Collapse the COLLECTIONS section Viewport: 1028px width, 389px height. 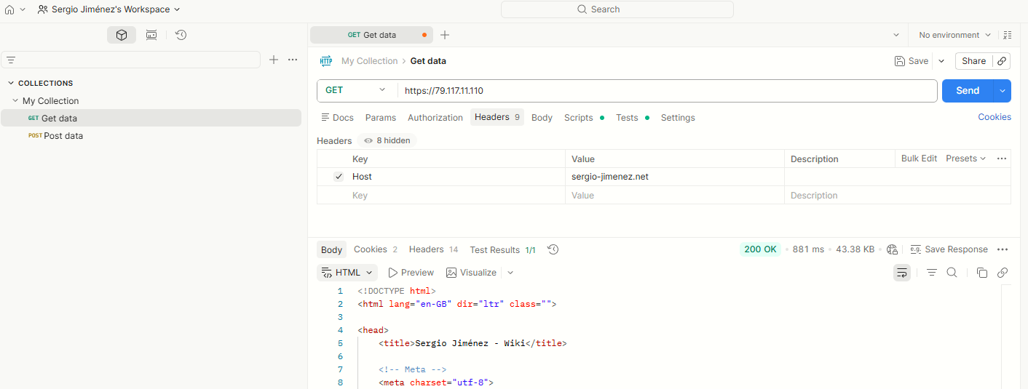(11, 83)
